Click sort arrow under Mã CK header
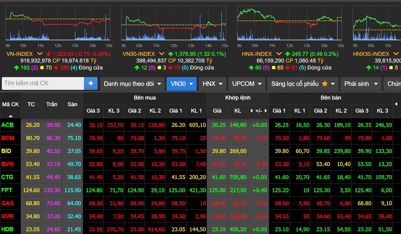401x234 pixels. coord(11,116)
